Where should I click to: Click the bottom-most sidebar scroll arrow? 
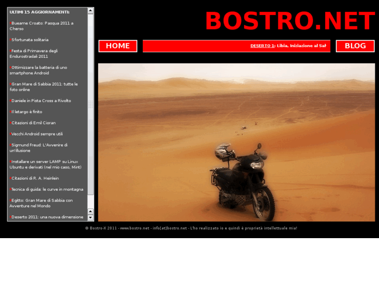91,218
